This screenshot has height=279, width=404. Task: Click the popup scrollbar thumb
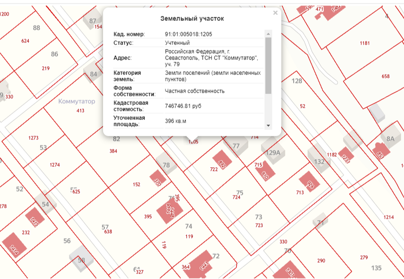pyautogui.click(x=268, y=64)
